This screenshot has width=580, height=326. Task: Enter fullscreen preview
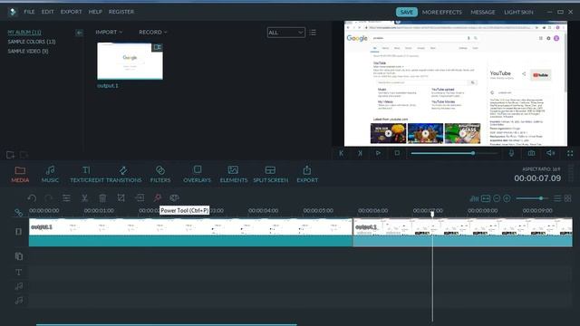570,153
